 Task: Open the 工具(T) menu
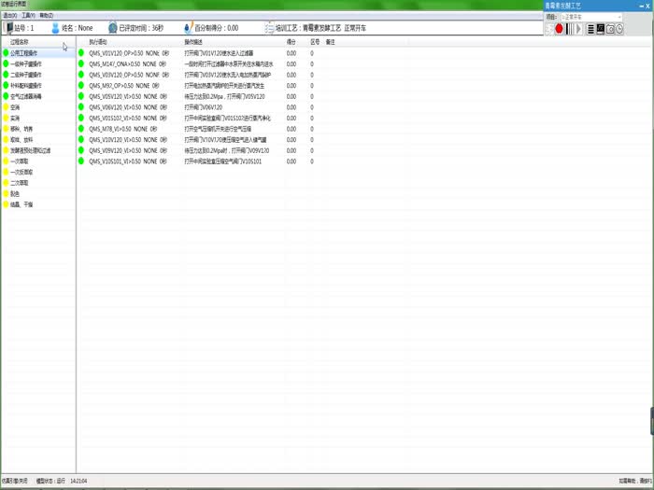click(x=28, y=16)
